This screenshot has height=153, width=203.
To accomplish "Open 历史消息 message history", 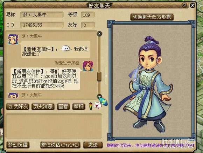I will click(x=43, y=106).
